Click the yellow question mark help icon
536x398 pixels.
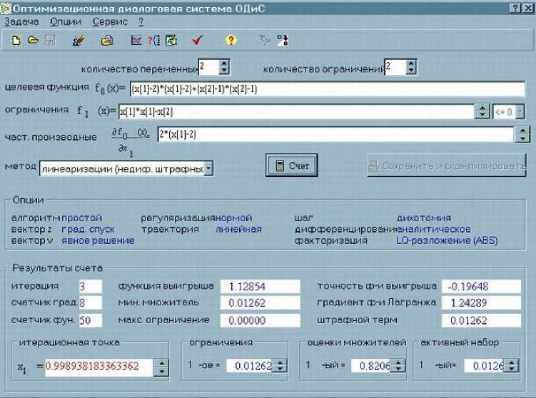coord(231,41)
